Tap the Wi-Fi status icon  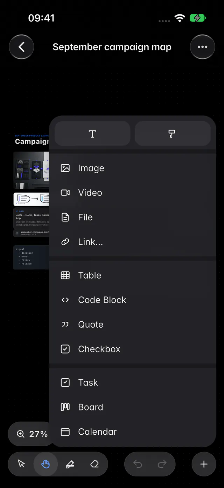[180, 18]
